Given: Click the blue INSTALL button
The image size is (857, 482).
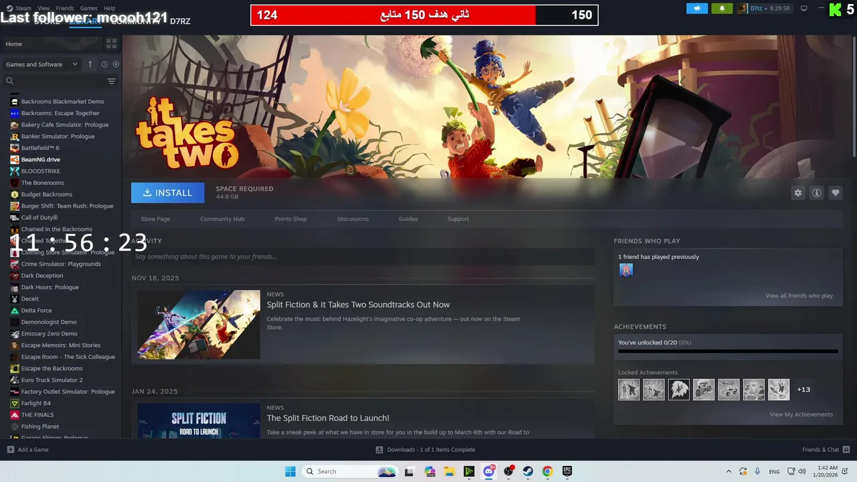Looking at the screenshot, I should coord(167,193).
